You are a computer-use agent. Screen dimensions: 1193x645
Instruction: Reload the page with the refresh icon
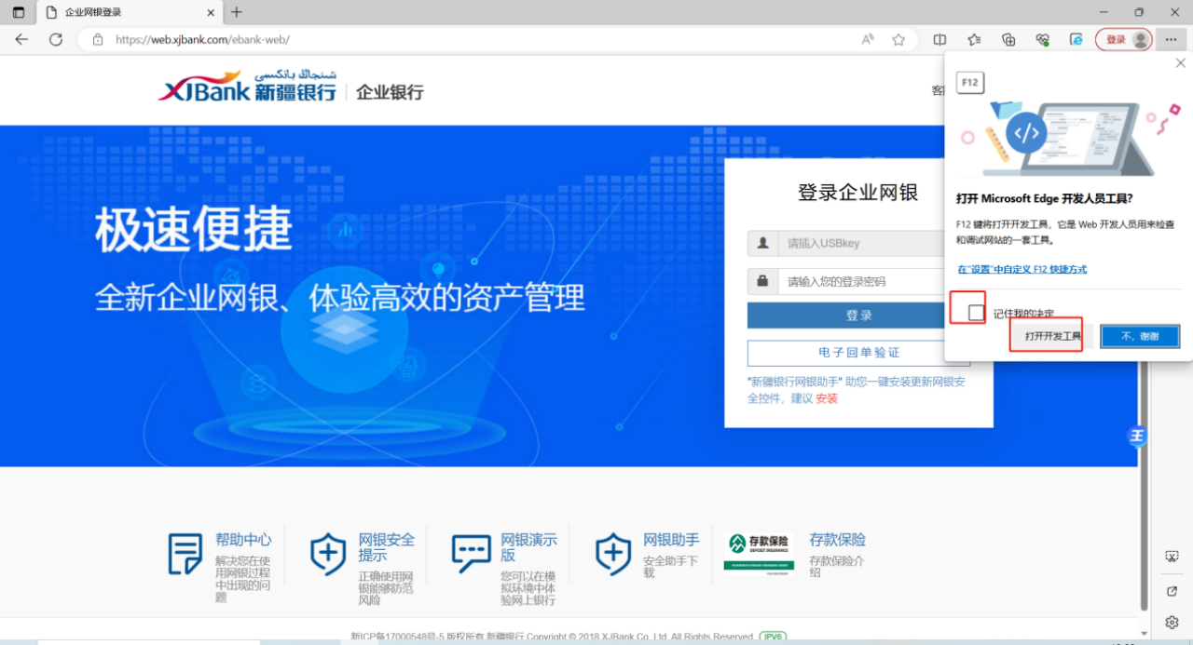56,40
